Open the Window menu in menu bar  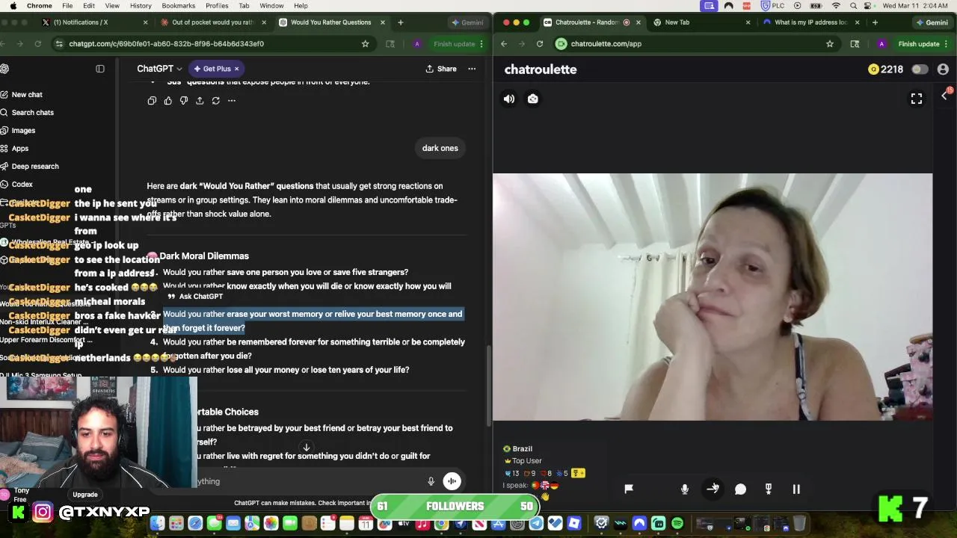click(x=271, y=6)
